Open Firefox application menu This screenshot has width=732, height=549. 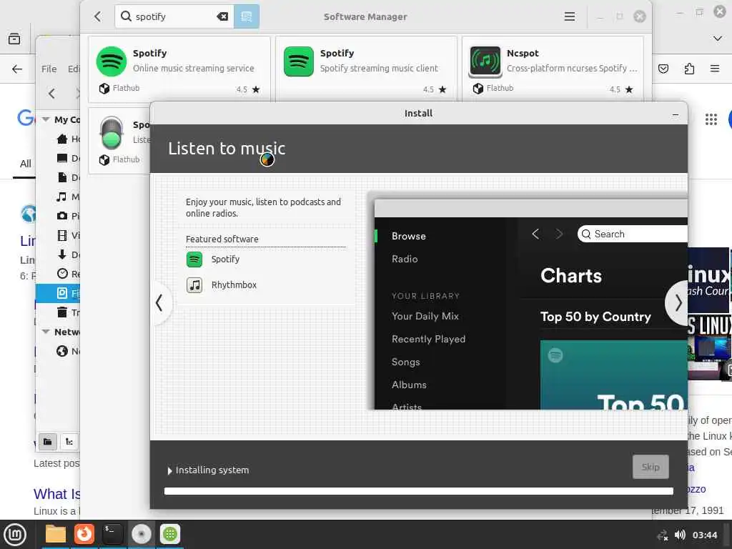[714, 69]
